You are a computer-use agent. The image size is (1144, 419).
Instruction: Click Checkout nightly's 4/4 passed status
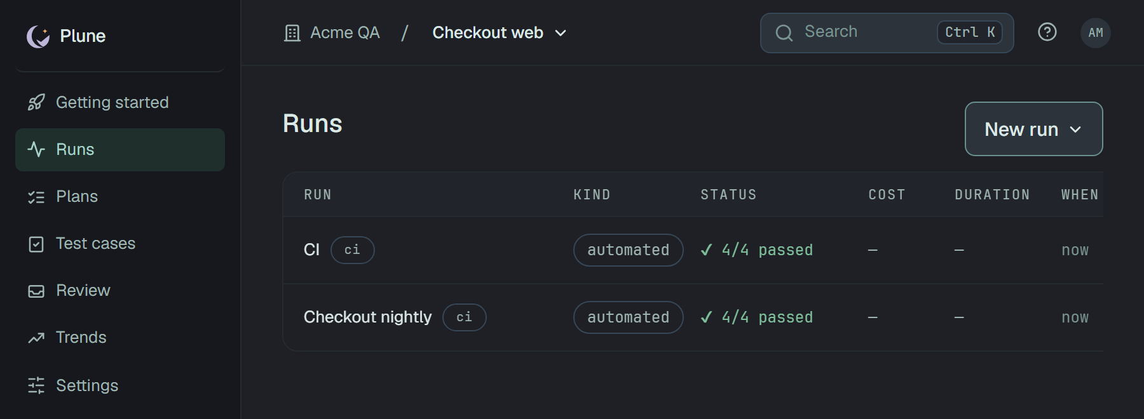click(x=756, y=317)
